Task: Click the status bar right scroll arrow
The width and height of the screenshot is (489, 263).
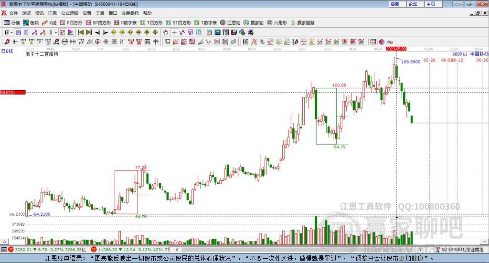Action: click(x=420, y=250)
